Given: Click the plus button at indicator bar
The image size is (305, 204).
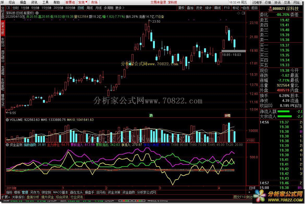Looking at the screenshot, I should coord(249,192).
